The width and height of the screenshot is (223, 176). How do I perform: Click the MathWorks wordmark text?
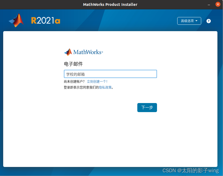pos(88,52)
